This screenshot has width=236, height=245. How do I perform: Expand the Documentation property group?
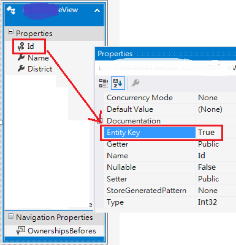tap(100, 121)
